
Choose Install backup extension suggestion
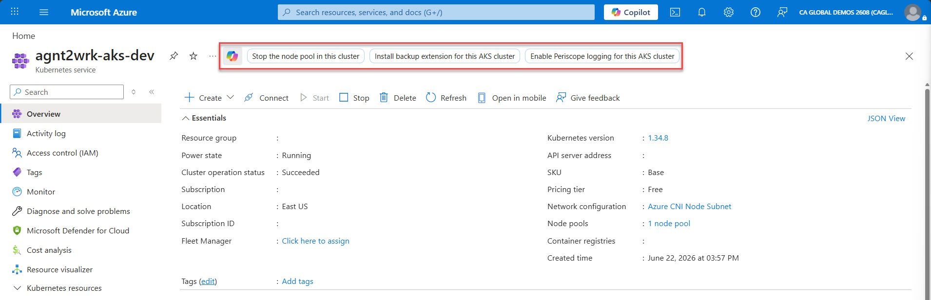445,56
